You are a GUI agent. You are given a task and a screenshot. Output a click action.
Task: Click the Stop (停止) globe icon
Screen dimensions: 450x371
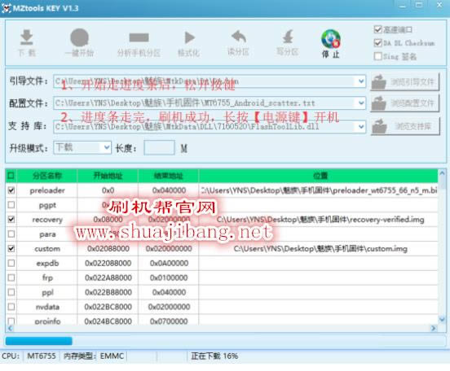coord(331,39)
